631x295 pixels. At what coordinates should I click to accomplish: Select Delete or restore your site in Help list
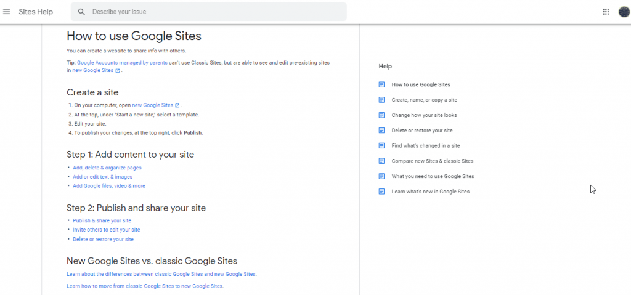coord(422,131)
